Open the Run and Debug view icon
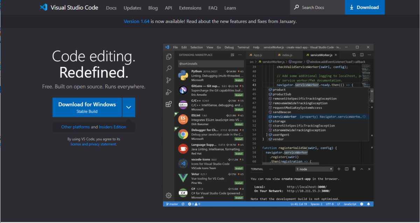420x223 pixels. click(169, 92)
